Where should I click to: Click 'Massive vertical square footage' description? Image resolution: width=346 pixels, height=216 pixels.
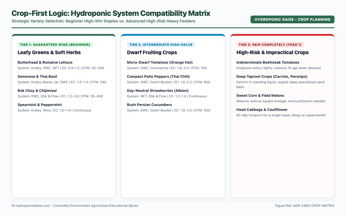click(281, 101)
